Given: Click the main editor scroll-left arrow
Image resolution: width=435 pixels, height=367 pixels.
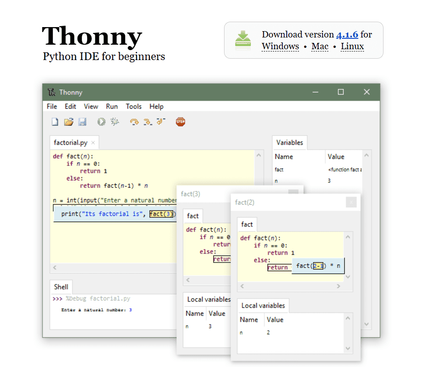Looking at the screenshot, I should 55,268.
